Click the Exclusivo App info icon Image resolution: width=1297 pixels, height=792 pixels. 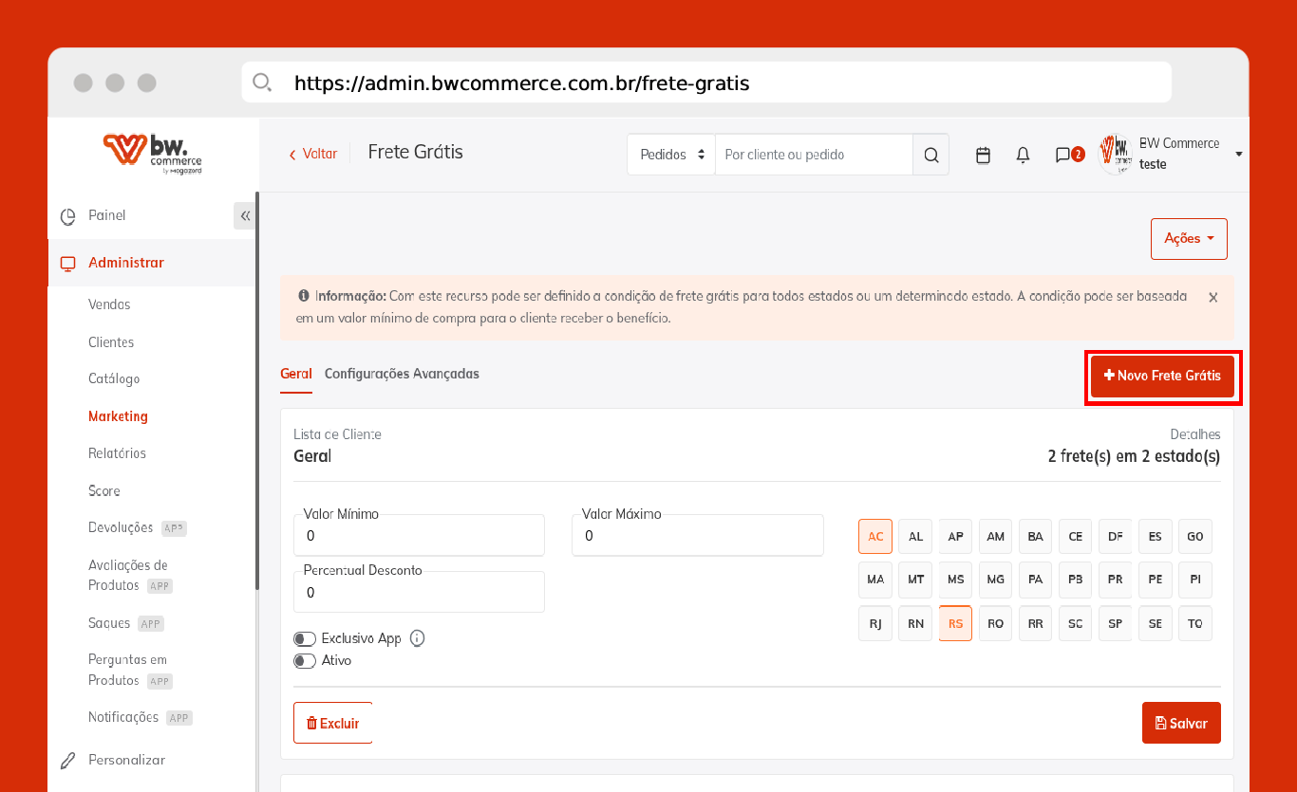tap(417, 638)
